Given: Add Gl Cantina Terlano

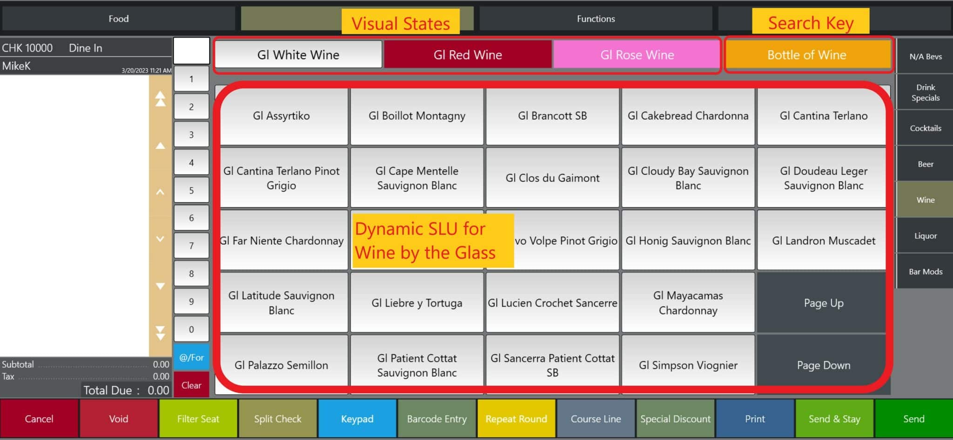Looking at the screenshot, I should pos(823,116).
